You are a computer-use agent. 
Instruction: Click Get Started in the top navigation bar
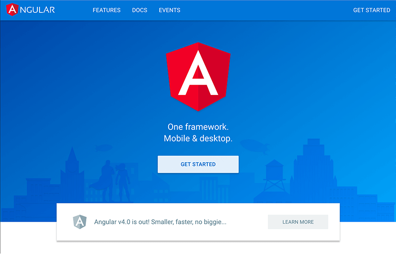372,10
